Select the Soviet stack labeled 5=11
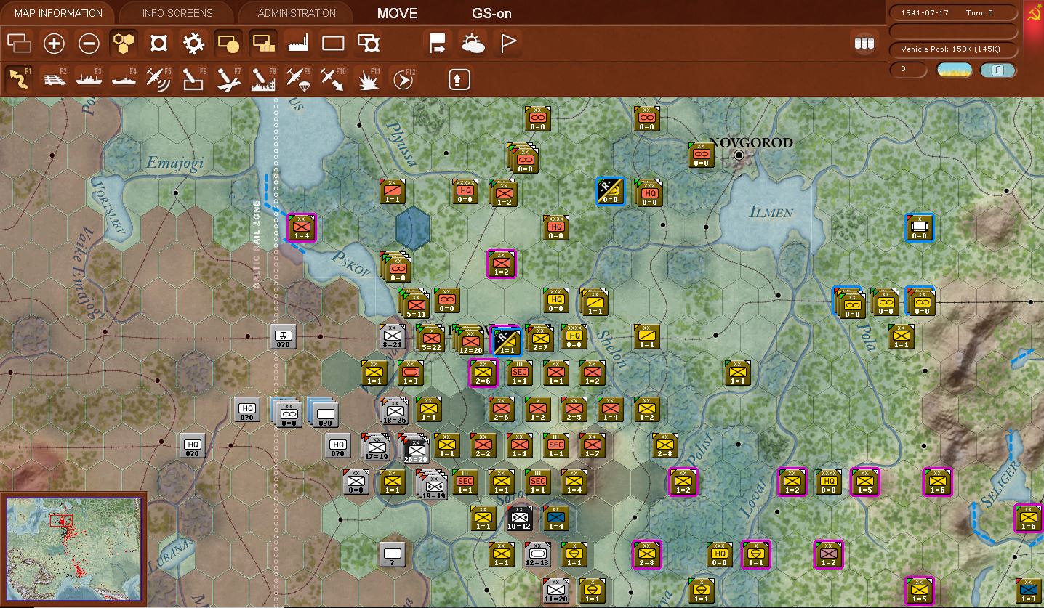1044x608 pixels. [414, 303]
